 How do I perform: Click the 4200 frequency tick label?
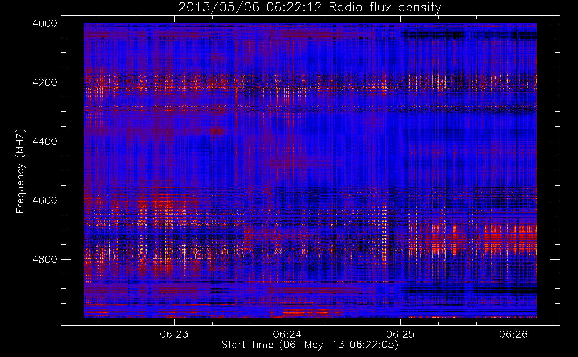45,82
